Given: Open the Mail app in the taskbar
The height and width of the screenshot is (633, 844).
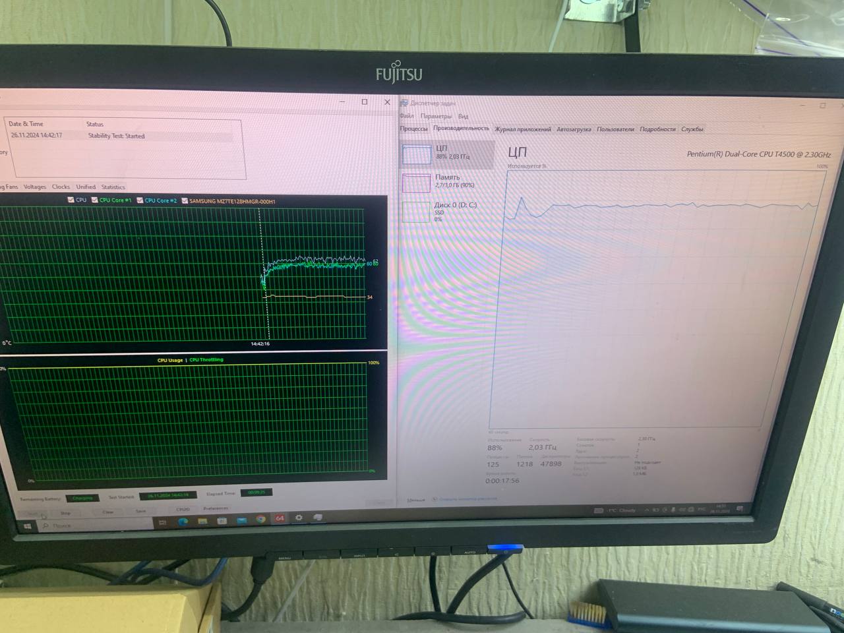Looking at the screenshot, I should click(x=242, y=520).
